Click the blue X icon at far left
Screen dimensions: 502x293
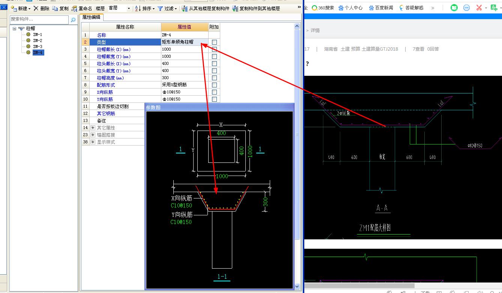point(3,7)
